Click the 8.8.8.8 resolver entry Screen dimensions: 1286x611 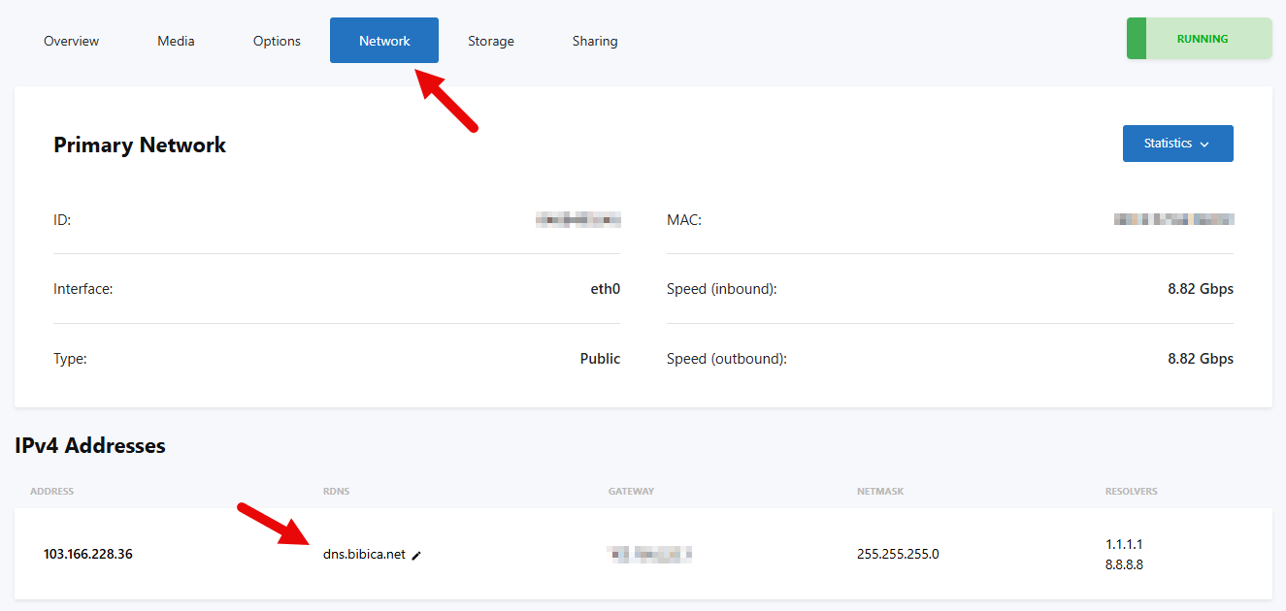pyautogui.click(x=1124, y=564)
